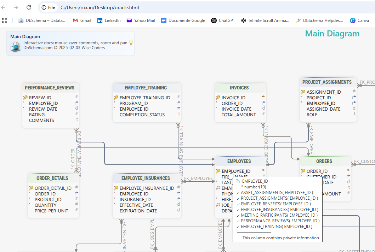The height and width of the screenshot is (252, 375).
Task: Go back with the browser back arrow
Action: pyautogui.click(x=3, y=7)
